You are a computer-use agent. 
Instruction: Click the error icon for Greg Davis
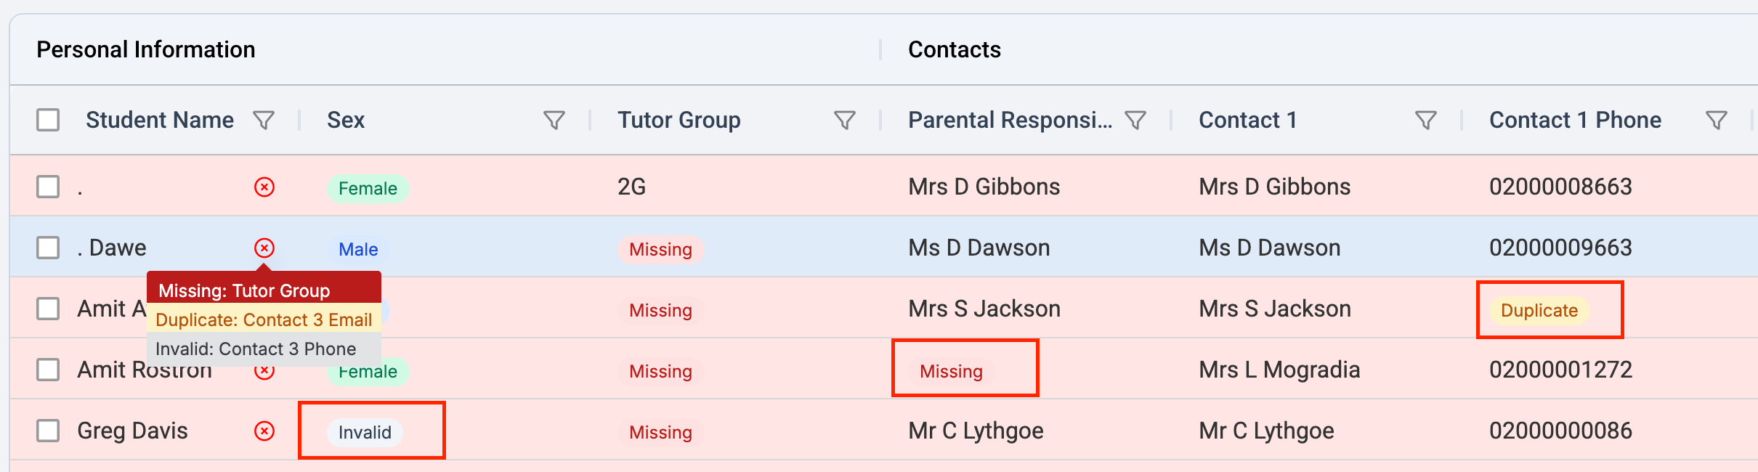pyautogui.click(x=264, y=431)
